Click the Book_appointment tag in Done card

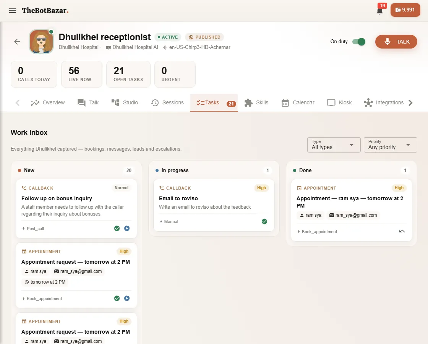click(317, 232)
